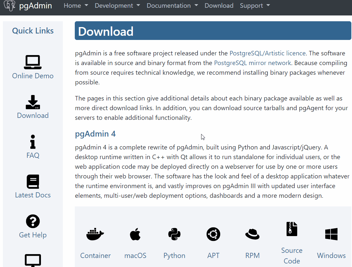This screenshot has width=352, height=267.
Task: Open the Online Demo text link
Action: pyautogui.click(x=33, y=76)
